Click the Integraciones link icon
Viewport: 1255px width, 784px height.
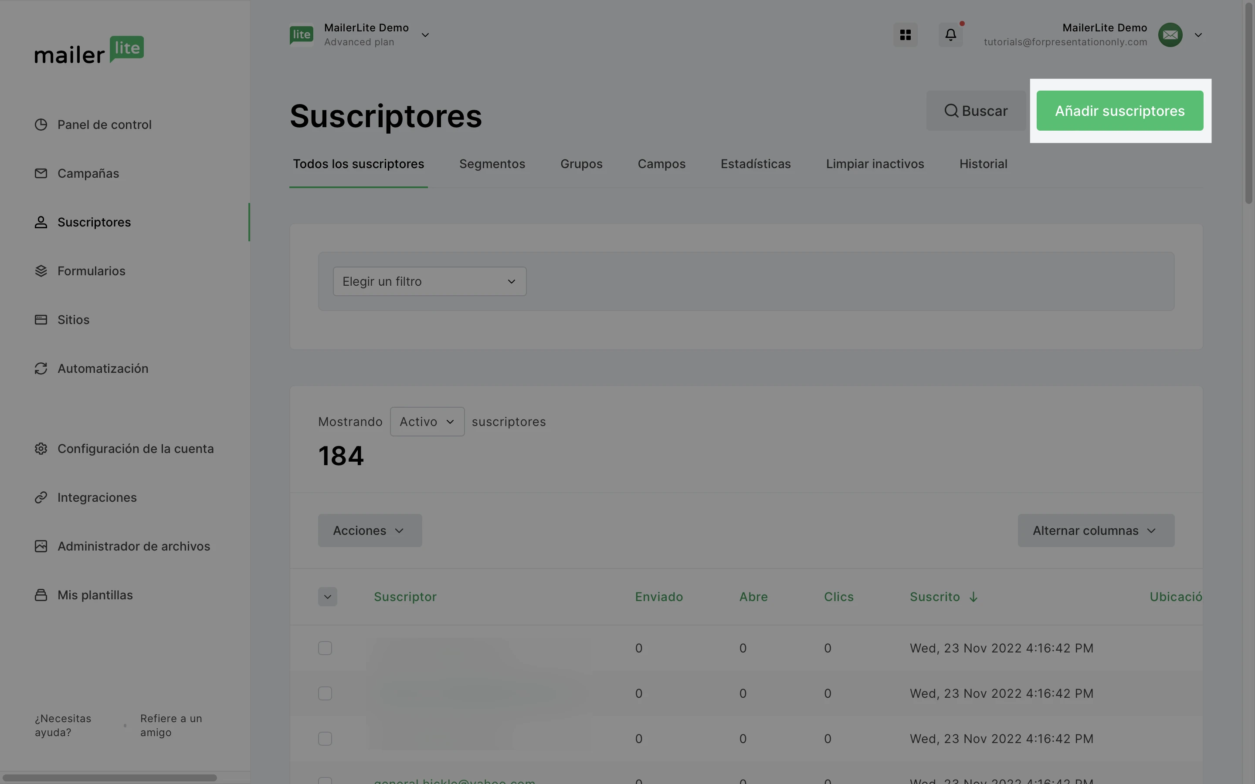[41, 497]
